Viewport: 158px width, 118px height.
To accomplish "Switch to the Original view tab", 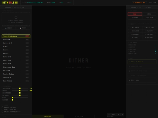I will pyautogui.click(x=110, y=116).
